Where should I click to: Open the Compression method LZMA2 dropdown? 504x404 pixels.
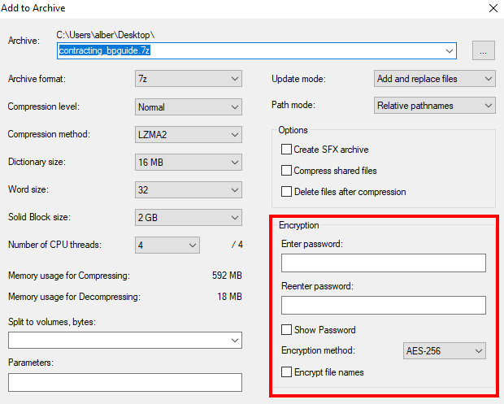(x=188, y=134)
